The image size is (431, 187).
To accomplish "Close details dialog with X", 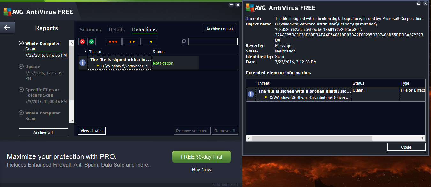I will [426, 3].
